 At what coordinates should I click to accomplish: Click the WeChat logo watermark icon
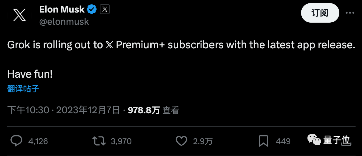[314, 140]
